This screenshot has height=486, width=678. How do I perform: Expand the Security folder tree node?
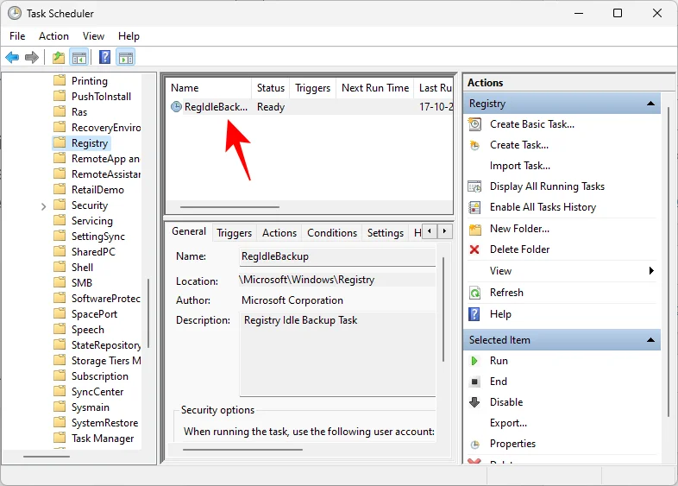[43, 205]
